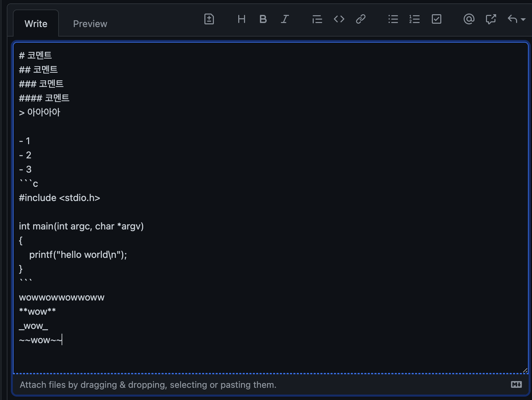Click the '#include <stdio.h>' line
Viewport: 532px width, 400px height.
(x=59, y=198)
